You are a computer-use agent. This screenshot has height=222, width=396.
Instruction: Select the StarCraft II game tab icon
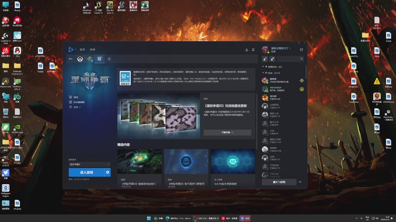point(99,59)
